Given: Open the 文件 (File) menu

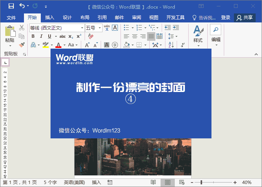Looking at the screenshot, I should [11, 18].
